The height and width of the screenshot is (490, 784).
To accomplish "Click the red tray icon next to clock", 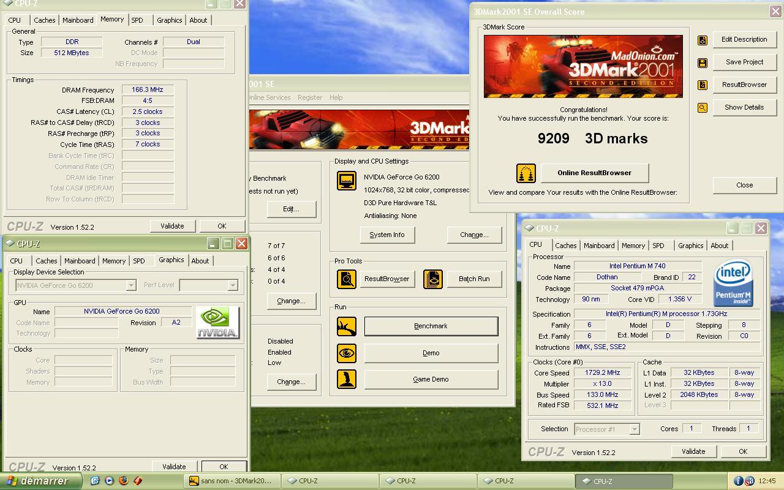I will (749, 481).
